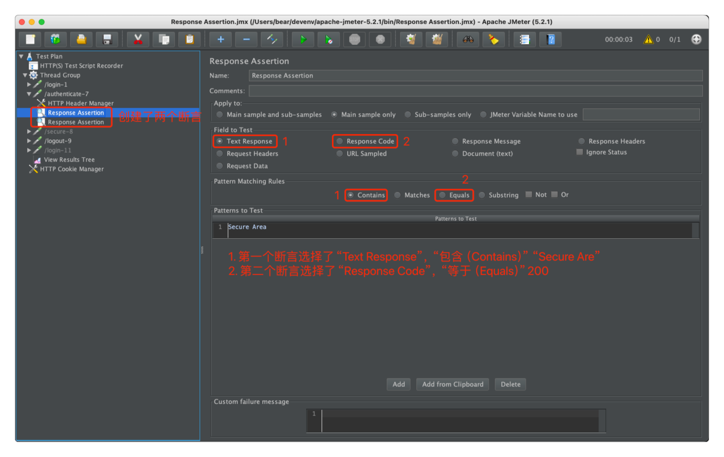Click the 00:00:03 elapsed time display
Image resolution: width=724 pixels, height=457 pixels.
point(618,40)
